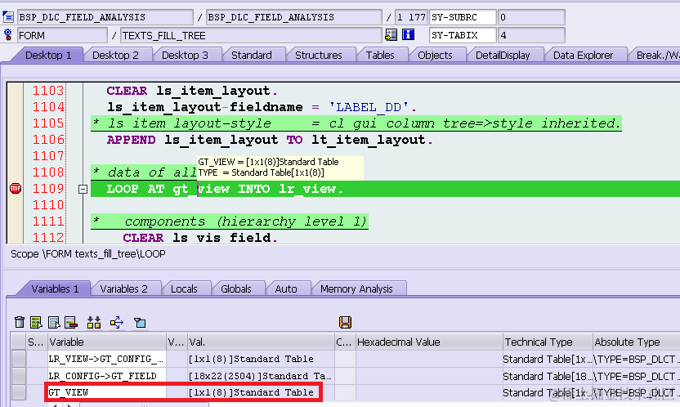Viewport: 680px width, 407px height.
Task: Click the gear icon beside FORM field
Action: click(x=8, y=34)
